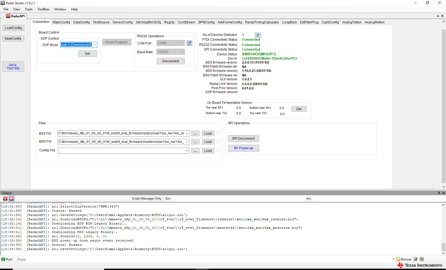
Task: Click the RF Power-up button
Action: 243,148
